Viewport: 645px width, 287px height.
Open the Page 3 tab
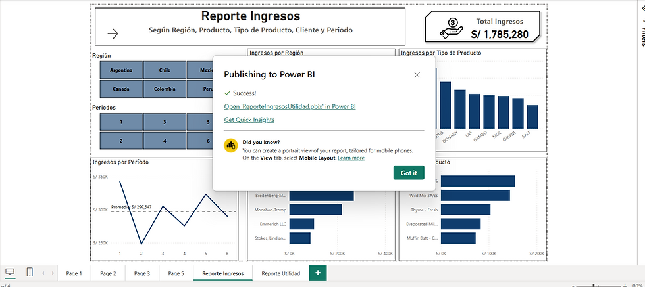coord(142,273)
